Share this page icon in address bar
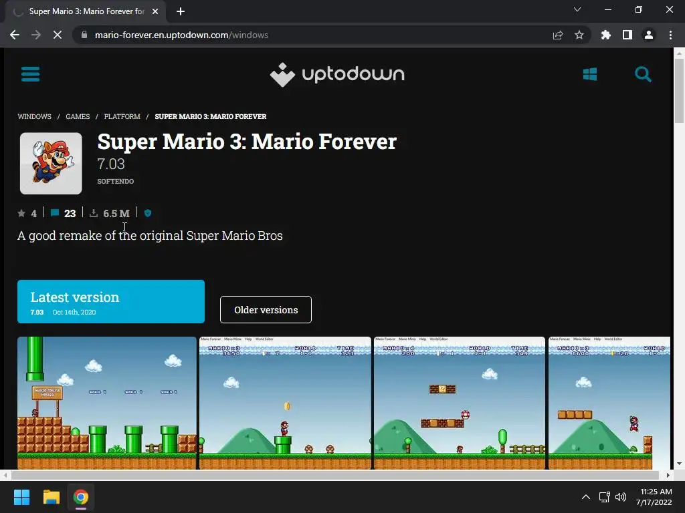Image resolution: width=685 pixels, height=513 pixels. (558, 35)
